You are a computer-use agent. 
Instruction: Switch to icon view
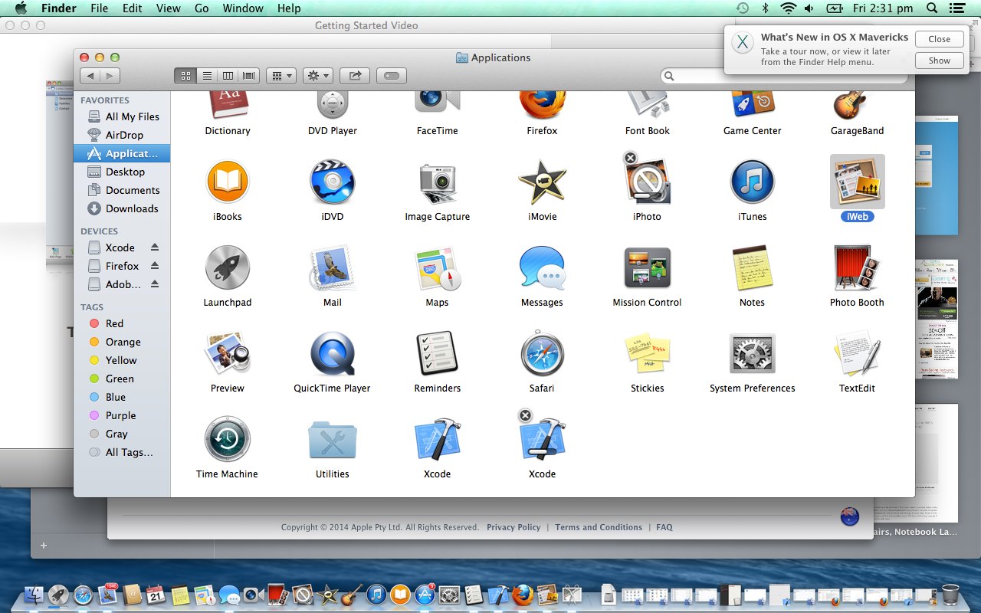click(x=185, y=76)
